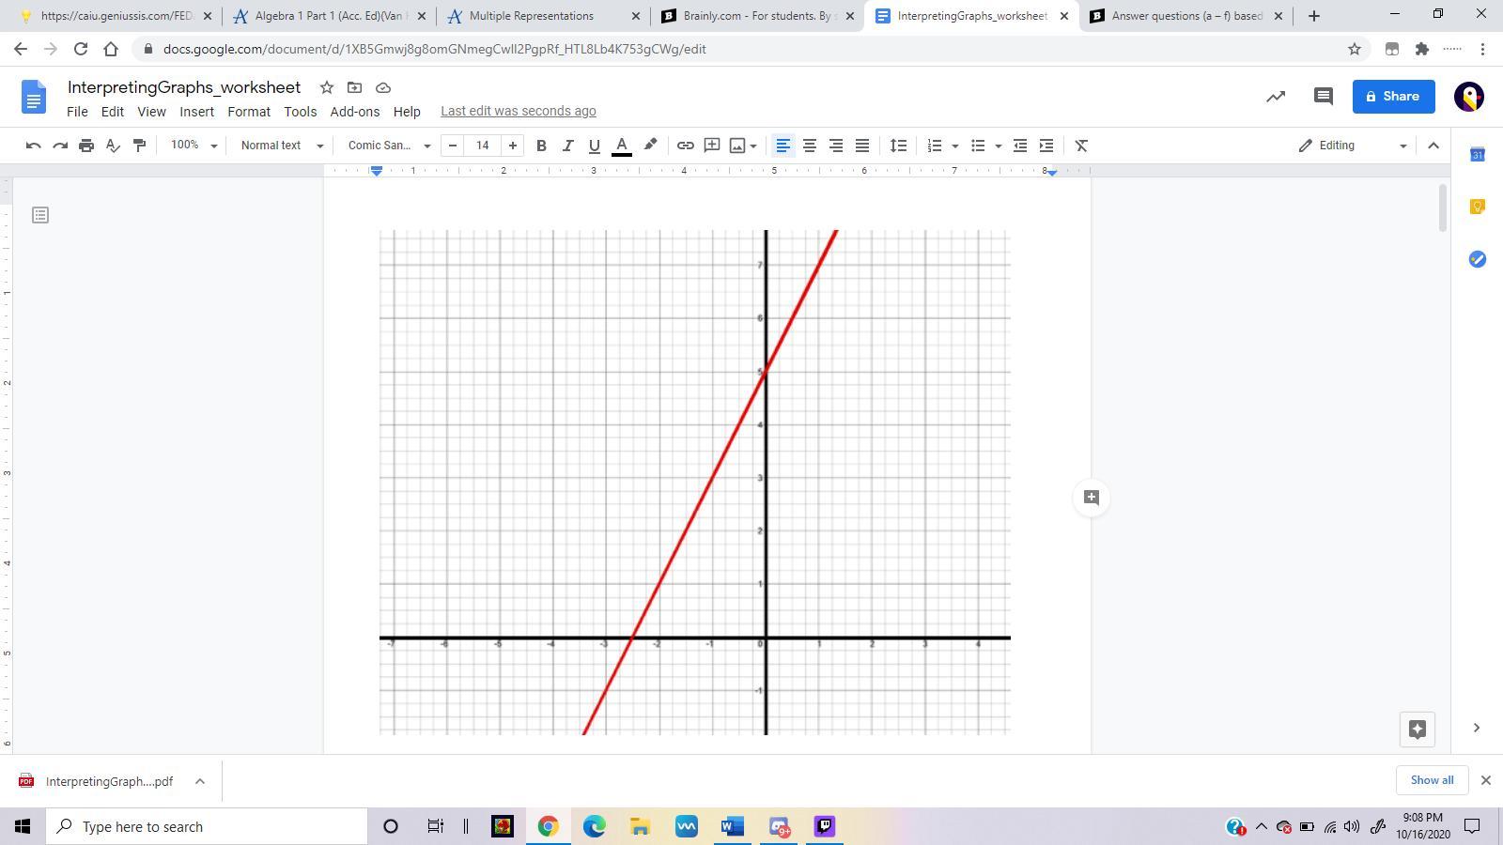Screen dimensions: 1503x845
Task: Open font family dropdown
Action: point(389,146)
